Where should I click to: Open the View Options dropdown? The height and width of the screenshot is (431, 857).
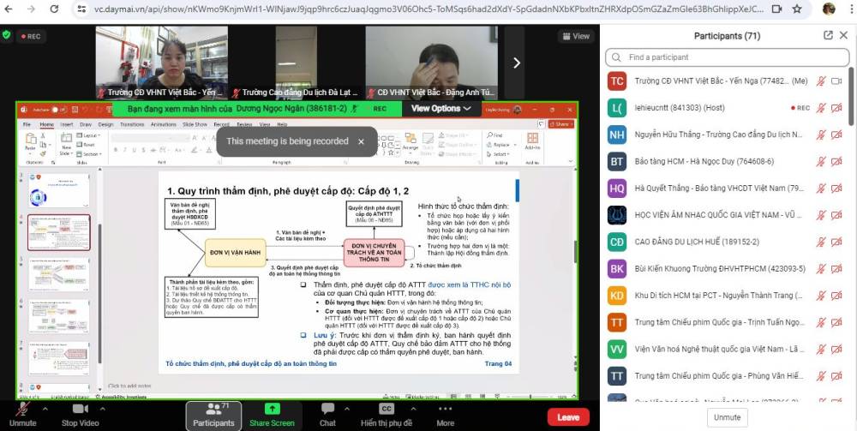pos(441,108)
